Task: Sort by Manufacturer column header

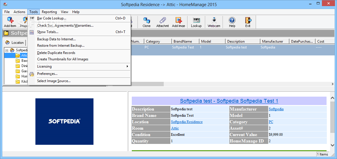Action: point(275,41)
